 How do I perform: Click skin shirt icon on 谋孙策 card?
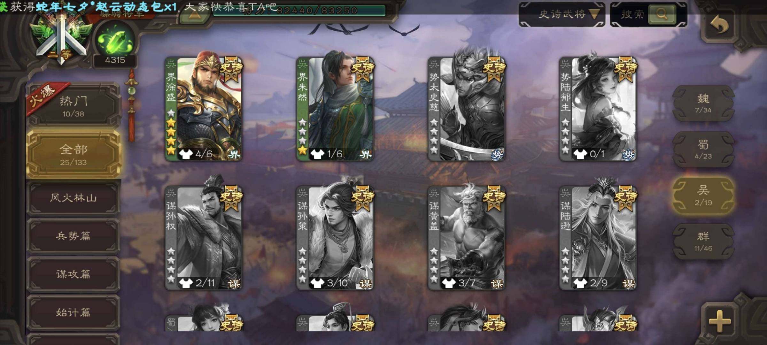[317, 283]
